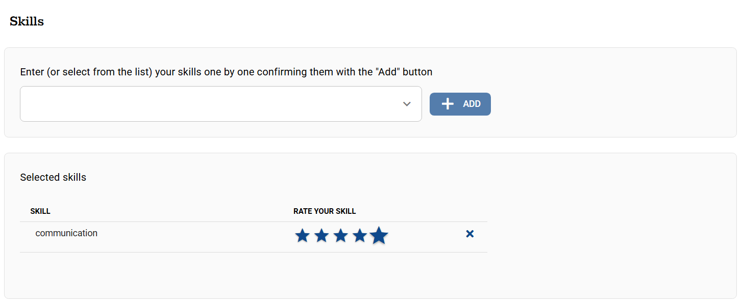Click the plus icon on Add button

coord(448,104)
